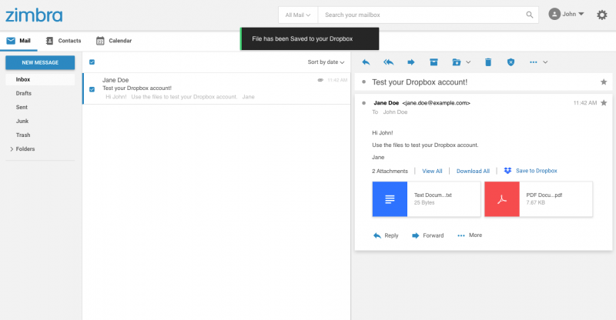Image resolution: width=616 pixels, height=320 pixels.
Task: Expand the John account menu arrow
Action: click(x=581, y=14)
